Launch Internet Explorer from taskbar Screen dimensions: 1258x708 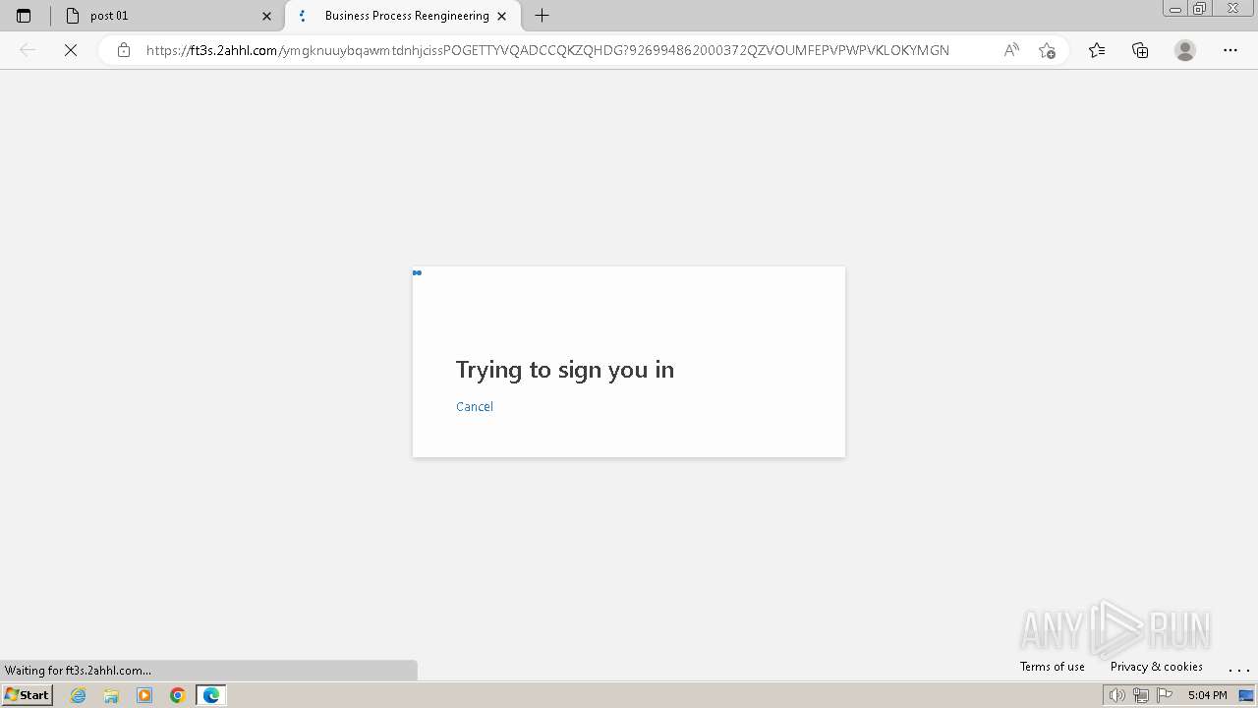point(79,695)
